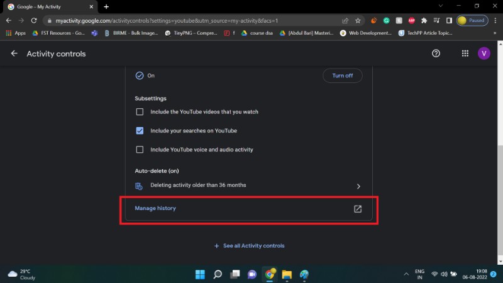The width and height of the screenshot is (503, 283).
Task: Click the address bar URL field
Action: (x=189, y=20)
